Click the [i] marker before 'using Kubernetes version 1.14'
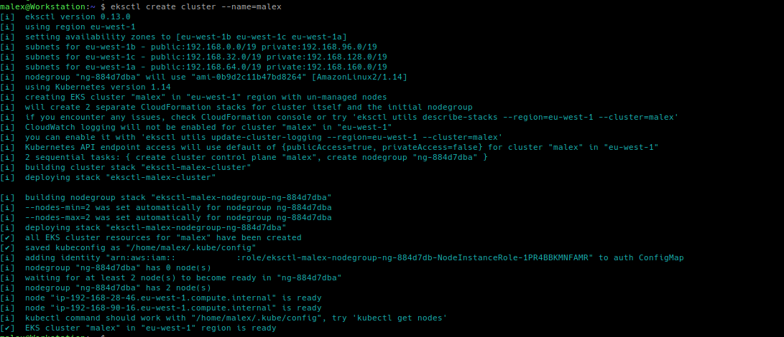This screenshot has width=784, height=337. pyautogui.click(x=7, y=87)
